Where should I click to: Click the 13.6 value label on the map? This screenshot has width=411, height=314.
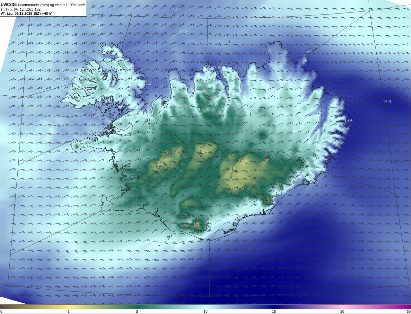point(216,68)
